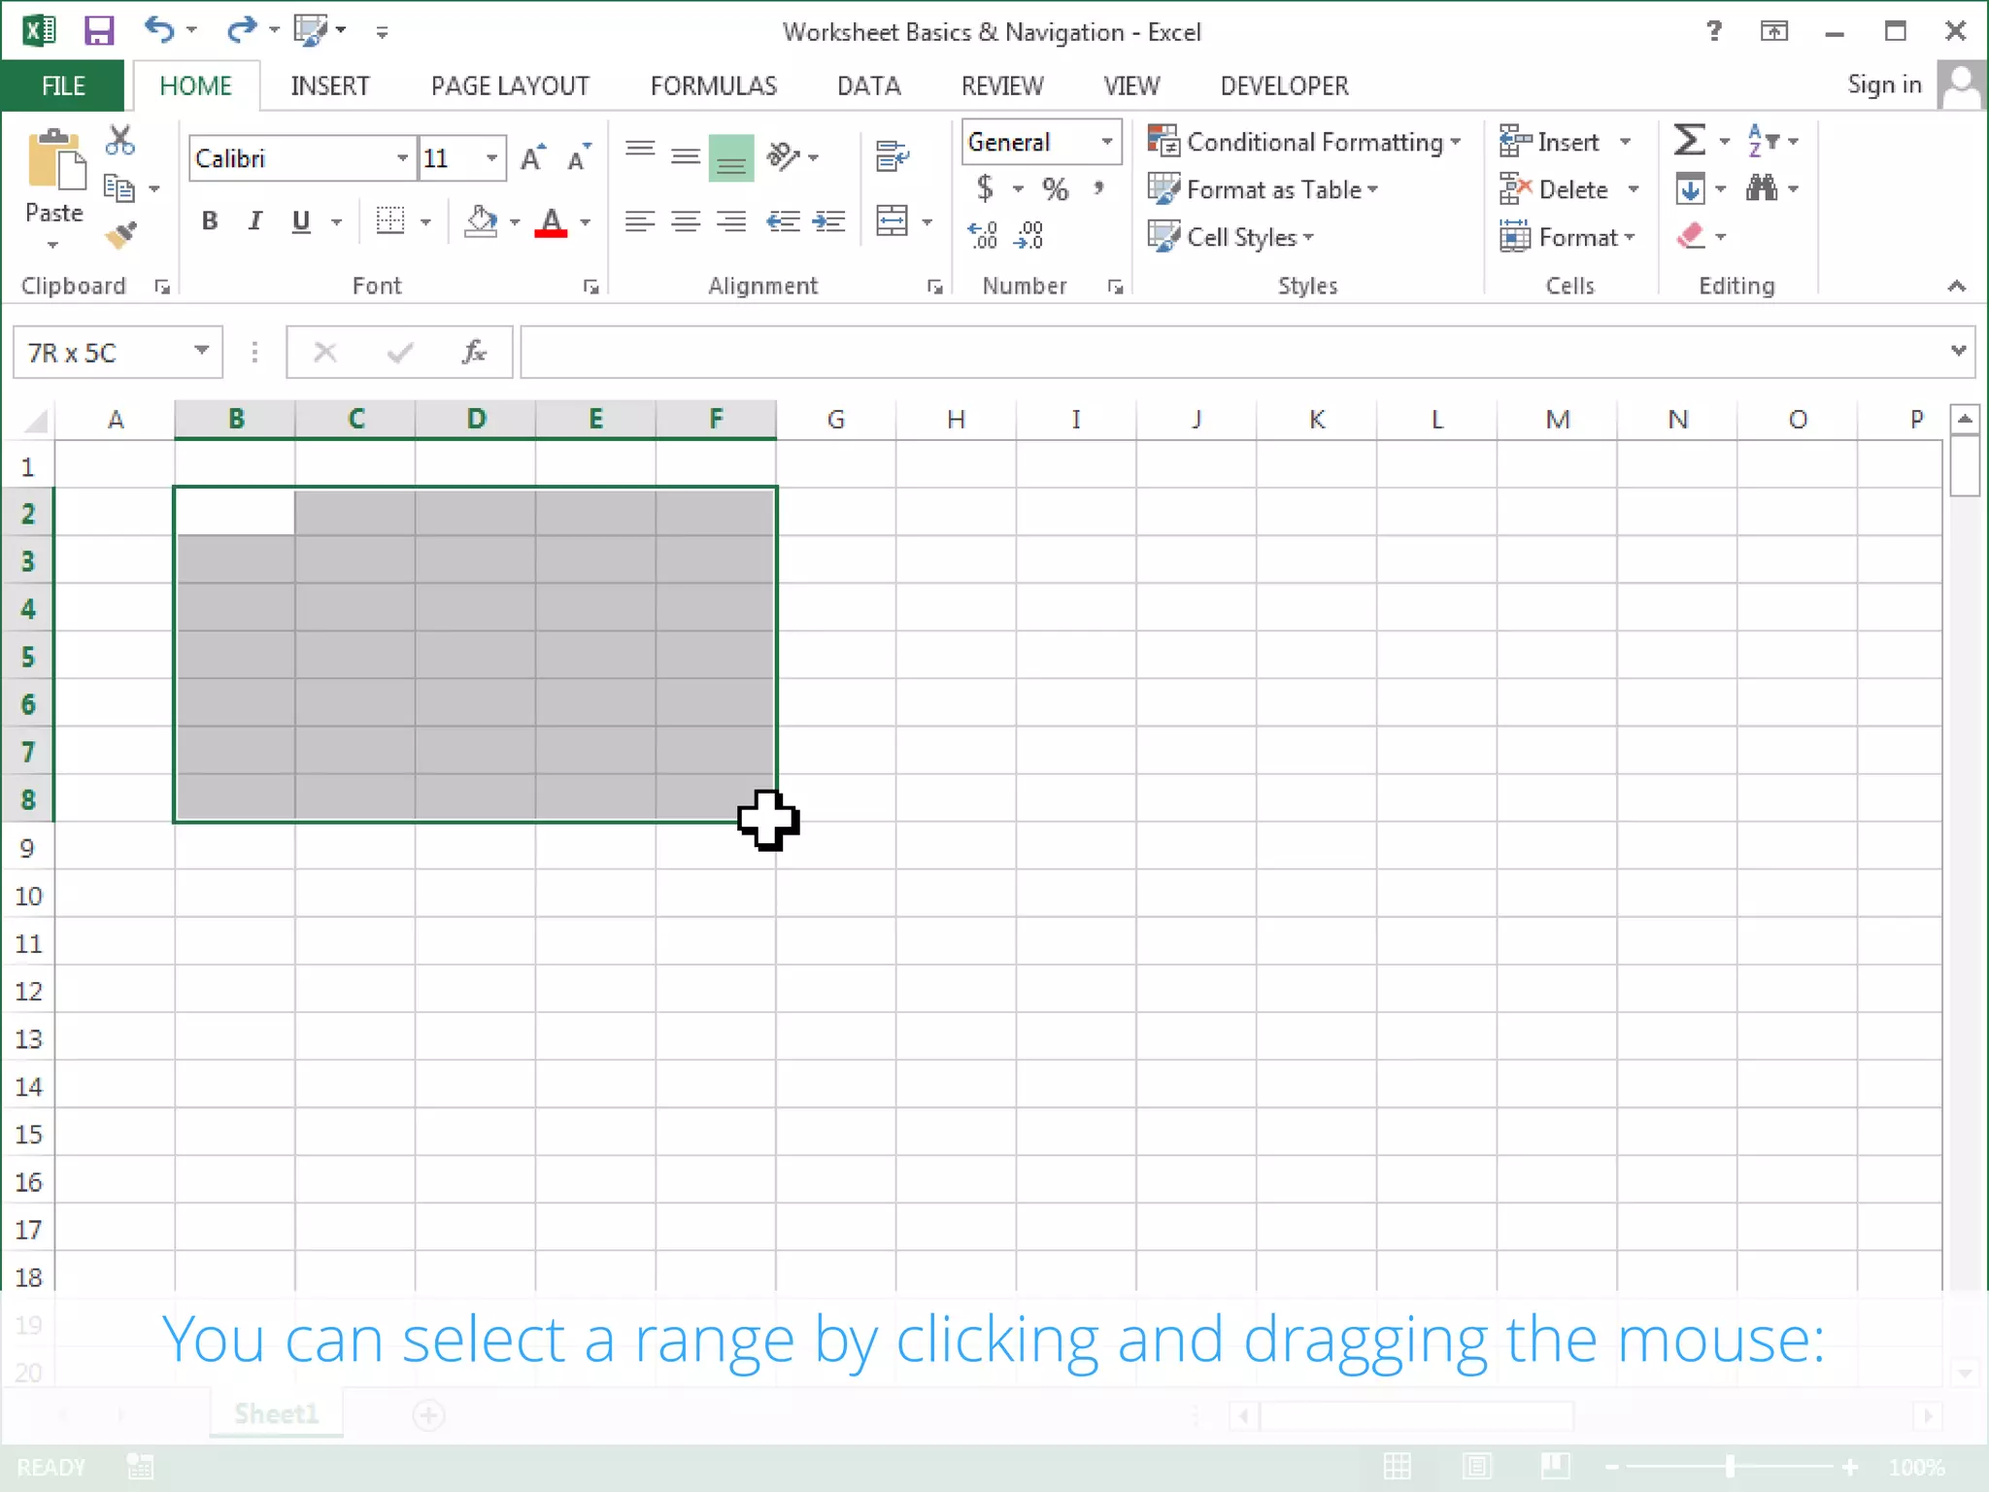1989x1492 pixels.
Task: Click Sign in link
Action: 1884,85
